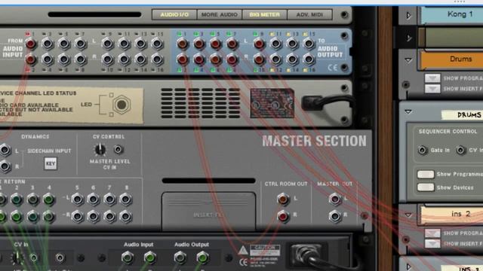Click Audio Output jack 1

(182, 44)
